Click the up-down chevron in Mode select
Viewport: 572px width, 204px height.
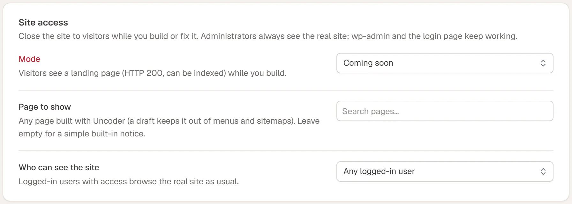pyautogui.click(x=543, y=63)
